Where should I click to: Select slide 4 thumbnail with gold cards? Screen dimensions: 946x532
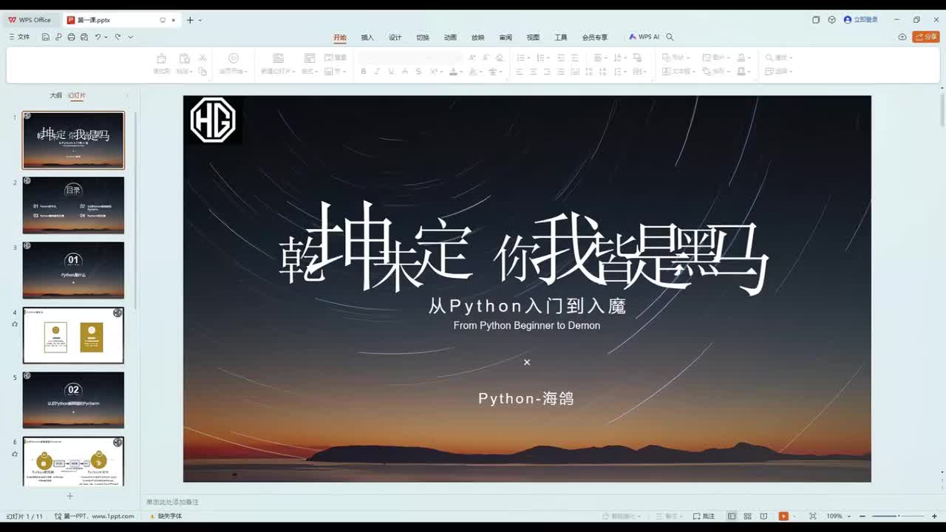(73, 335)
